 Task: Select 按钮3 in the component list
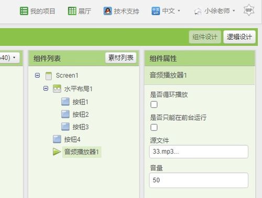tap(81, 127)
